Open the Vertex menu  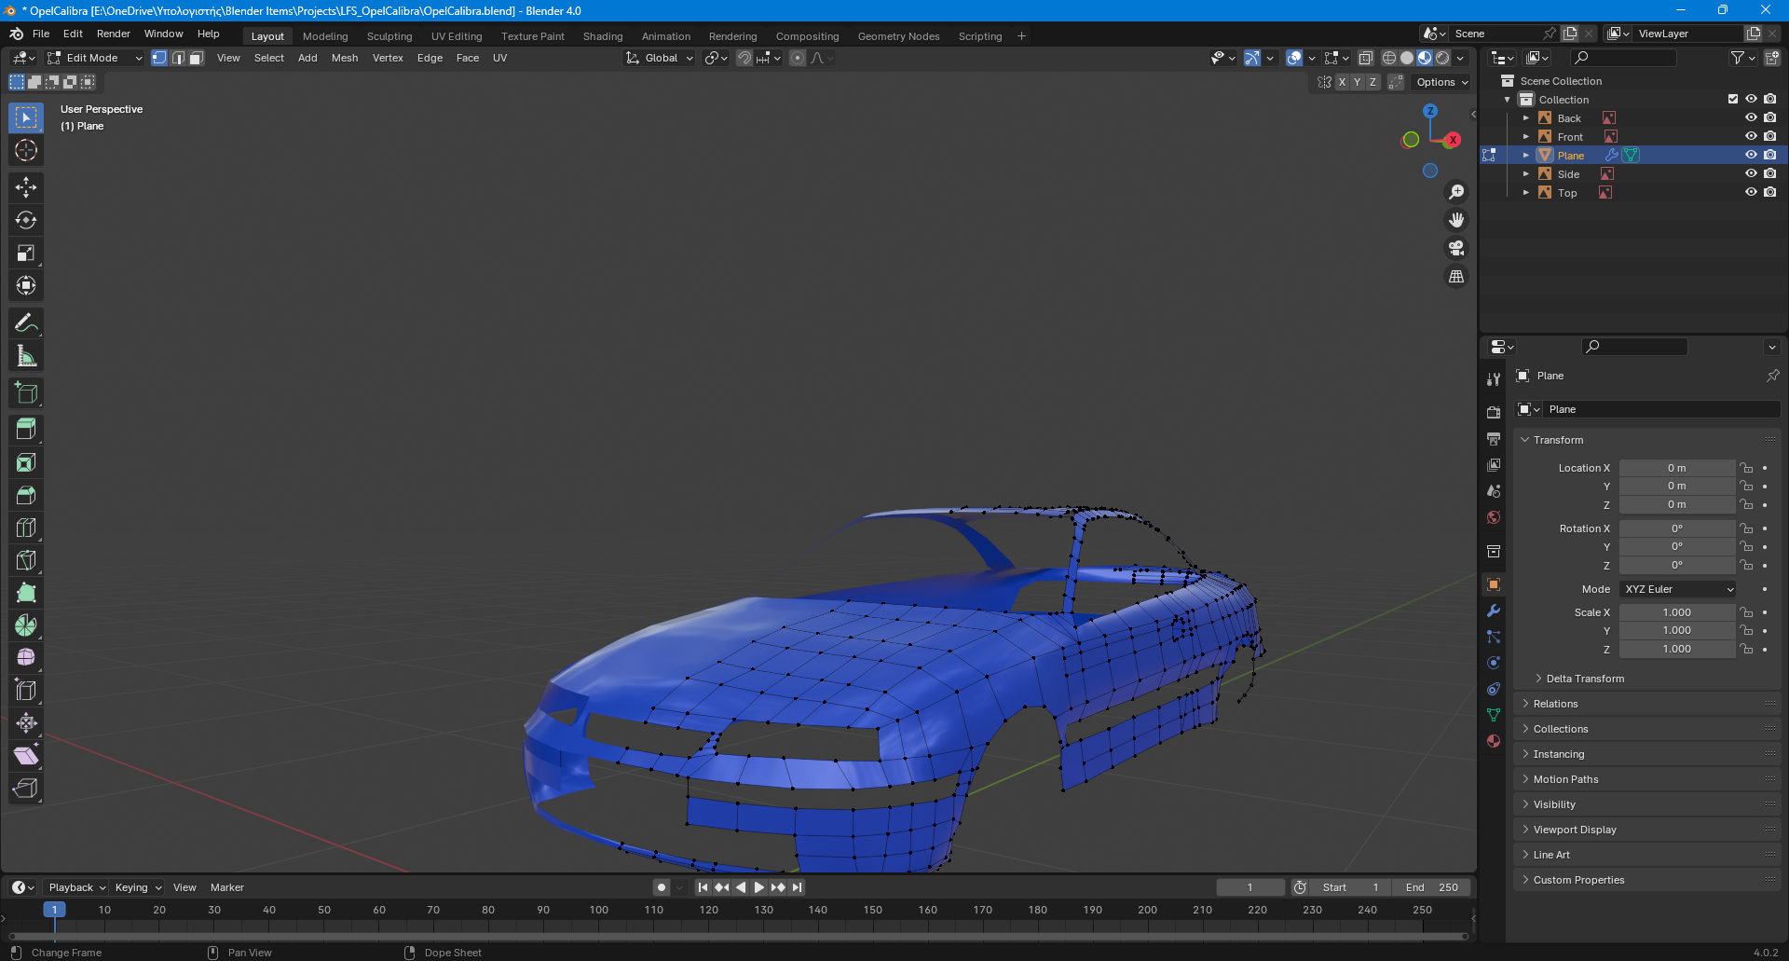point(388,58)
